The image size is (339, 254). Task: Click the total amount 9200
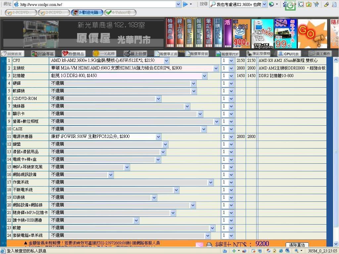[262, 244]
